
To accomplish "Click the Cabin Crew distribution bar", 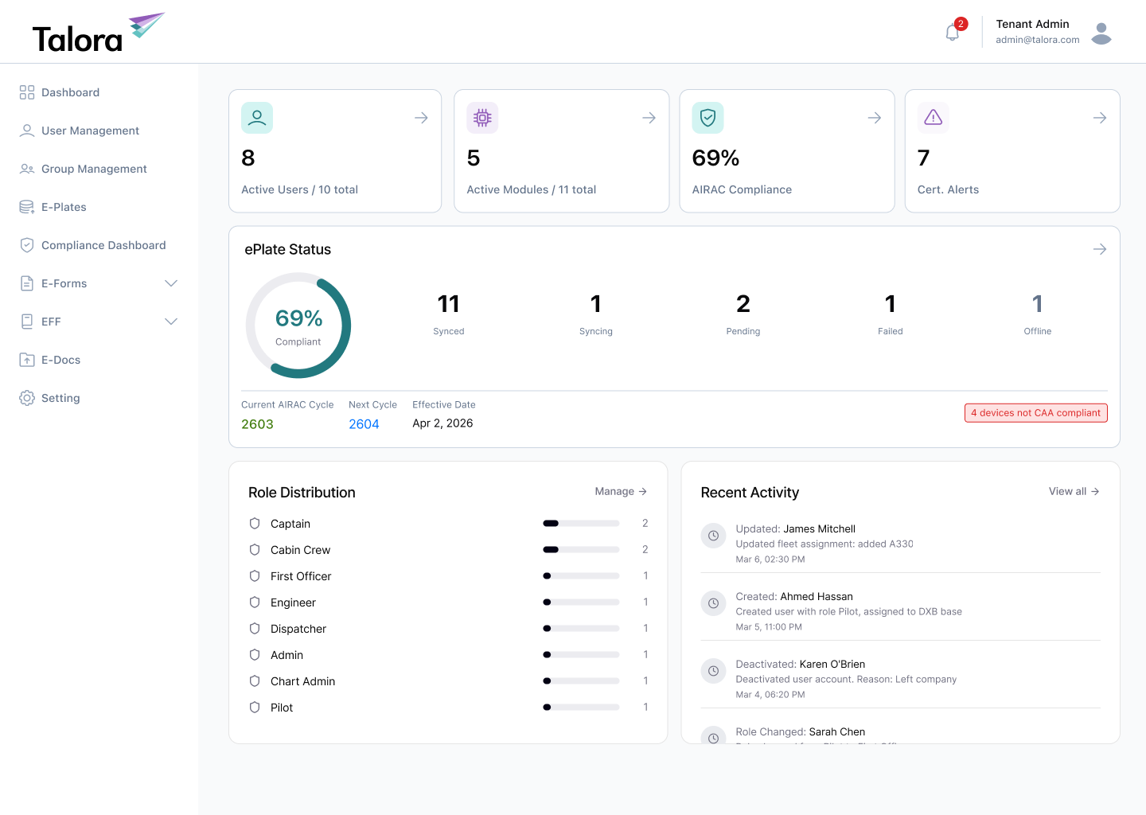I will (x=581, y=550).
